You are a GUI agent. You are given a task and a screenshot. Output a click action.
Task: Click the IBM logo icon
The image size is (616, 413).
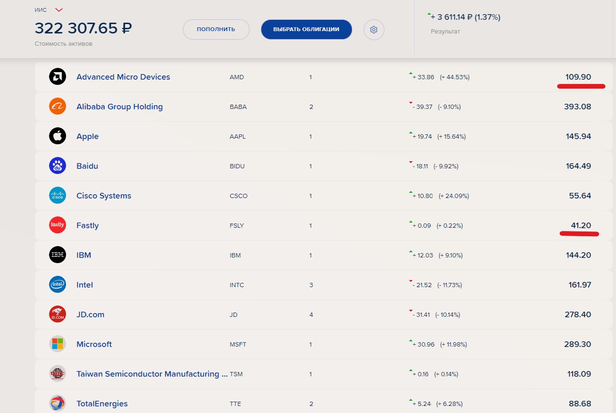(58, 255)
